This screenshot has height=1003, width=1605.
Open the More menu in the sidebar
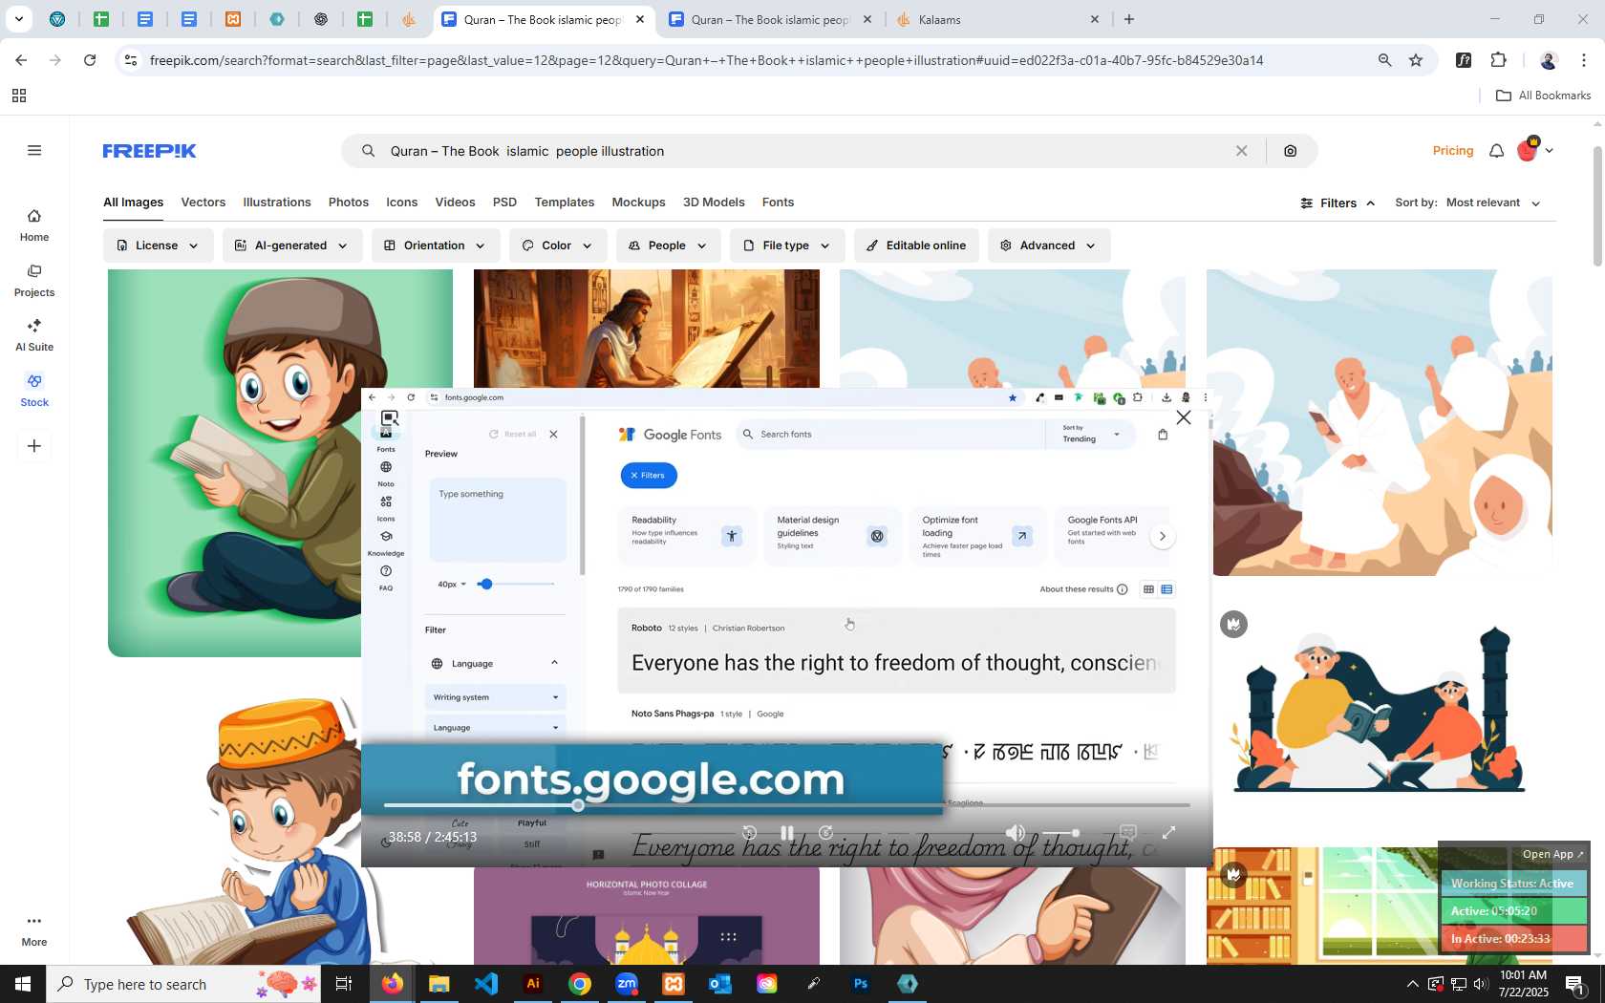[x=34, y=930]
